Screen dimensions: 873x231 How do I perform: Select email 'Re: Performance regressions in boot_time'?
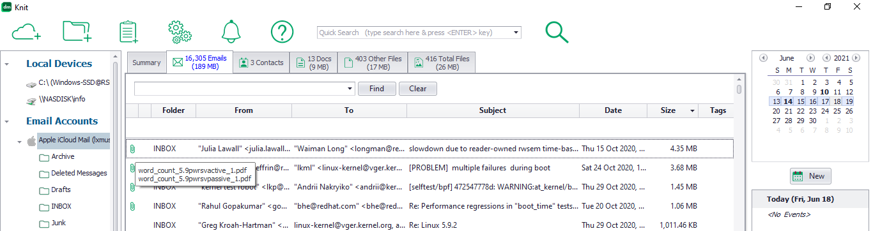pos(429,206)
